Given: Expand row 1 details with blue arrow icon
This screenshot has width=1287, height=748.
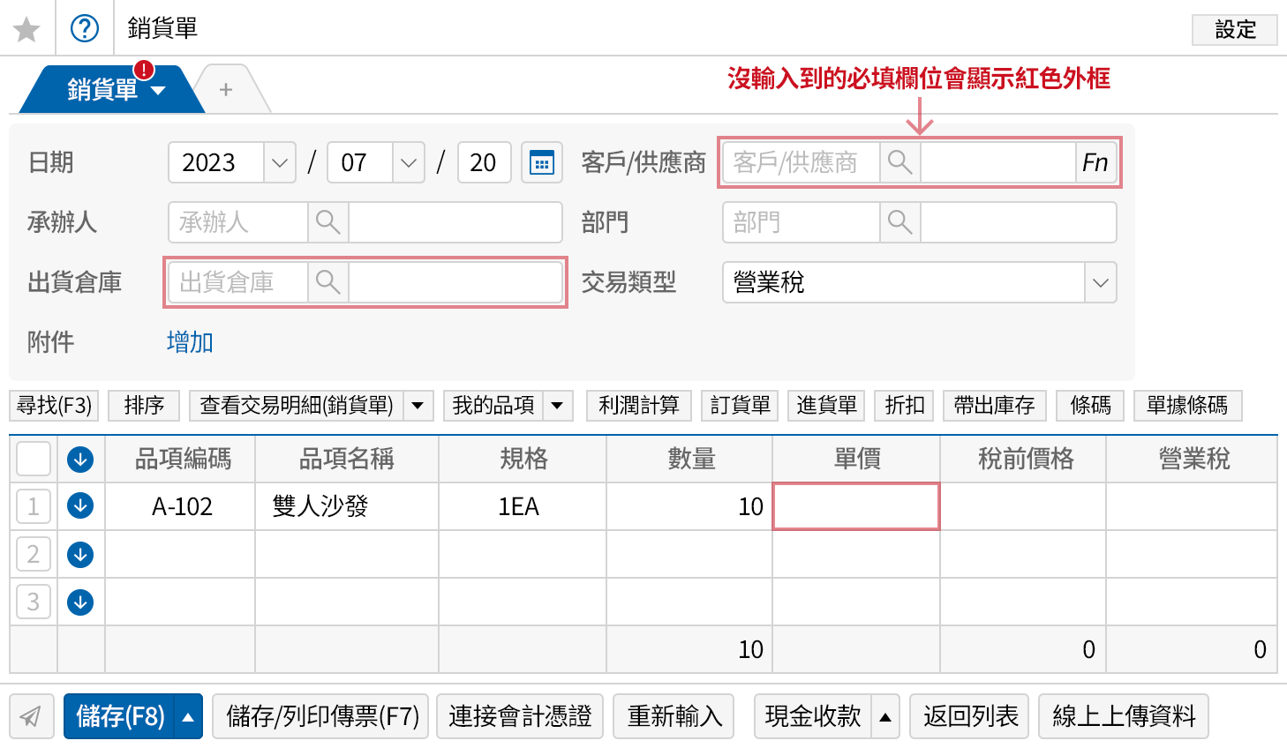Looking at the screenshot, I should point(80,506).
